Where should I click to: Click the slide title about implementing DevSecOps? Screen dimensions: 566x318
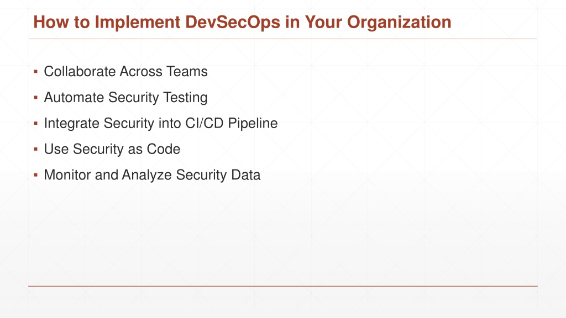[242, 22]
